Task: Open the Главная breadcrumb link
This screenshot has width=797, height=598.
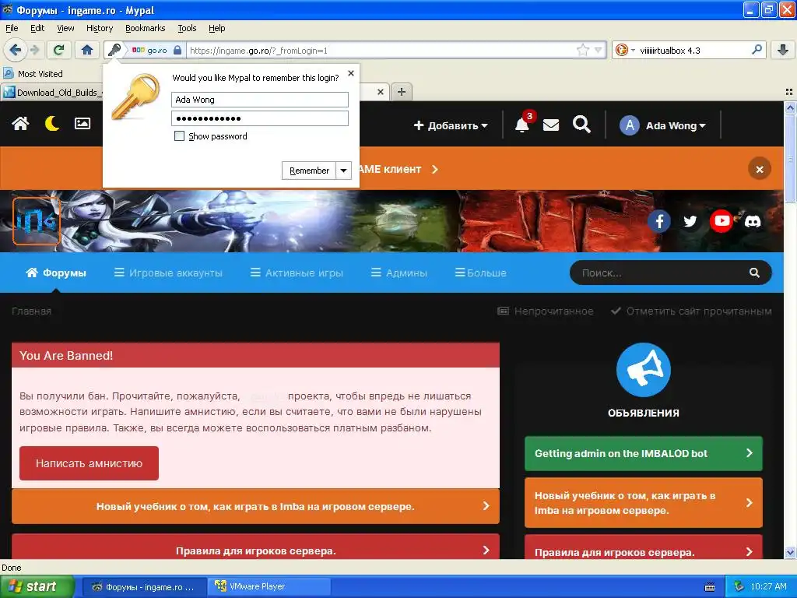Action: tap(31, 311)
